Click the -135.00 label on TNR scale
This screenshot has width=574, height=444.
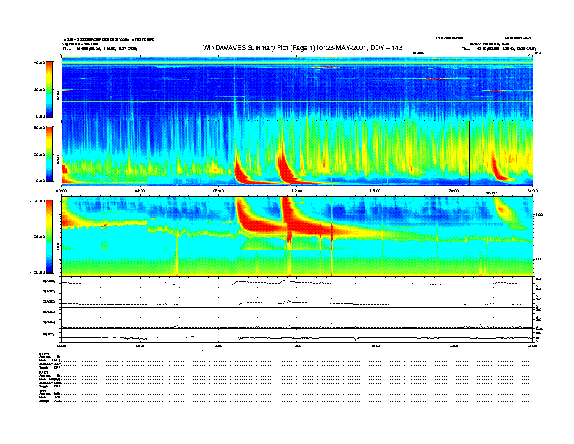[x=38, y=237]
